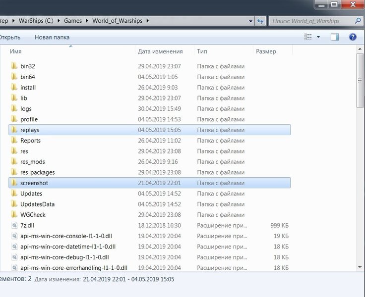365x297 pixels.
Task: Click the date 26.04.2019 11:02
Action: point(159,141)
